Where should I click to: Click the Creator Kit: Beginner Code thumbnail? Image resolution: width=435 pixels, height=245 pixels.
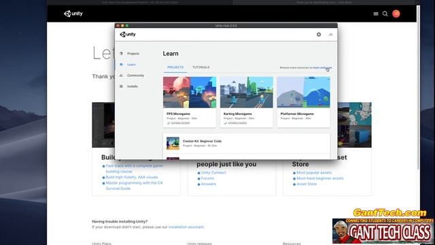173,144
